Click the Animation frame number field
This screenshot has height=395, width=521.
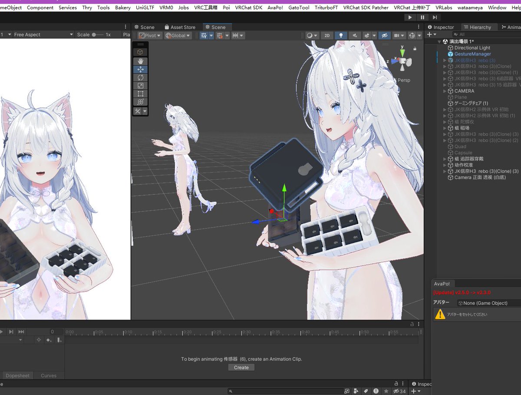[56, 332]
